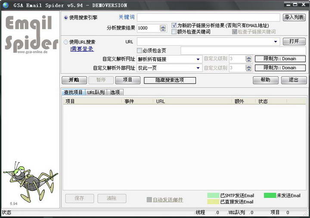The height and width of the screenshot is (218, 310).
Task: Minimize the GSA Email Spider window
Action: click(x=288, y=4)
